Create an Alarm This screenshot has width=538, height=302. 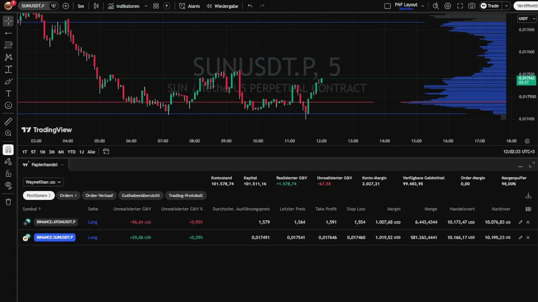[x=190, y=6]
